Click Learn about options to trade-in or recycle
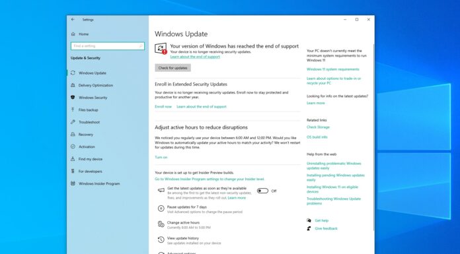 pos(334,81)
